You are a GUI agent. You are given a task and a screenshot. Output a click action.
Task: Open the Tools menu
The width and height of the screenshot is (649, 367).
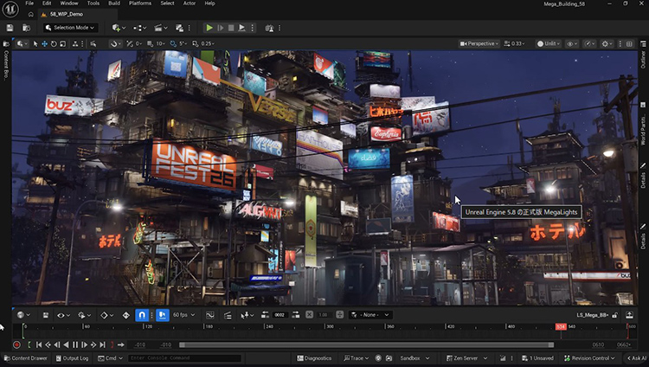point(93,3)
